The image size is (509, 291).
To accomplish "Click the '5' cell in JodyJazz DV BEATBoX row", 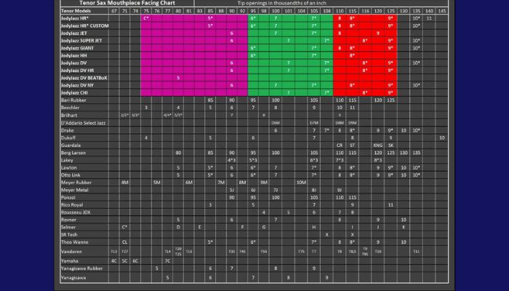I will (178, 78).
